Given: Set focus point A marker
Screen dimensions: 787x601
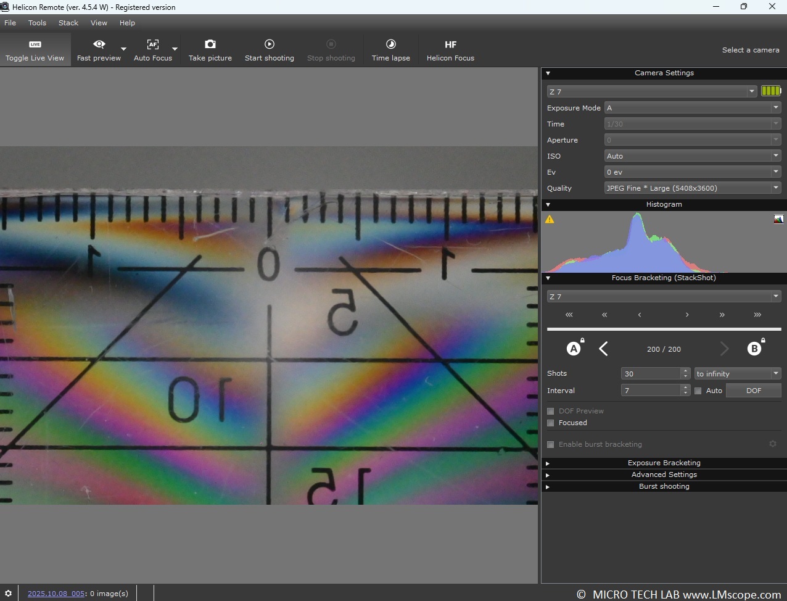Looking at the screenshot, I should (574, 349).
